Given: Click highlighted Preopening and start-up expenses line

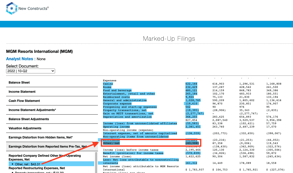Looking at the screenshot, I should [130, 107].
